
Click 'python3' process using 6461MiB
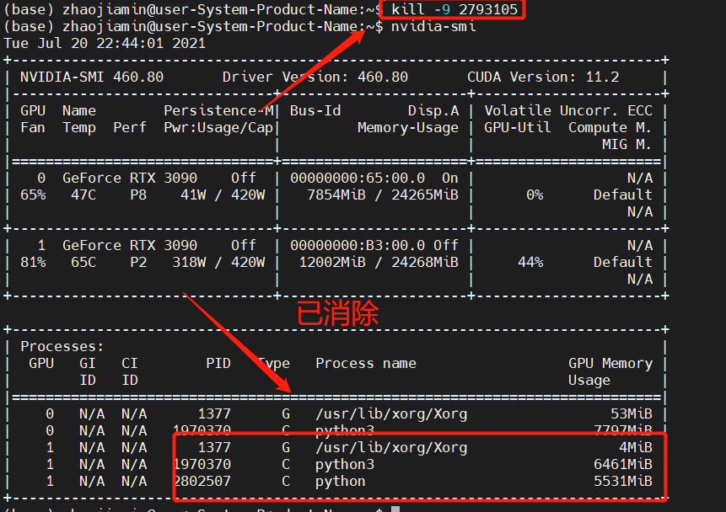tap(345, 464)
